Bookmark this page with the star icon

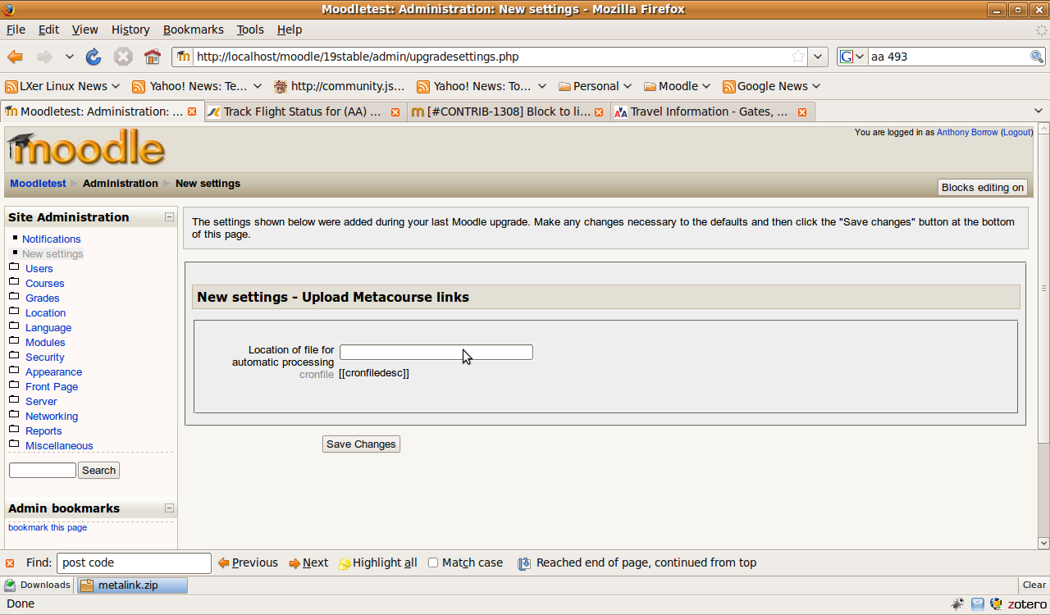[x=797, y=57]
